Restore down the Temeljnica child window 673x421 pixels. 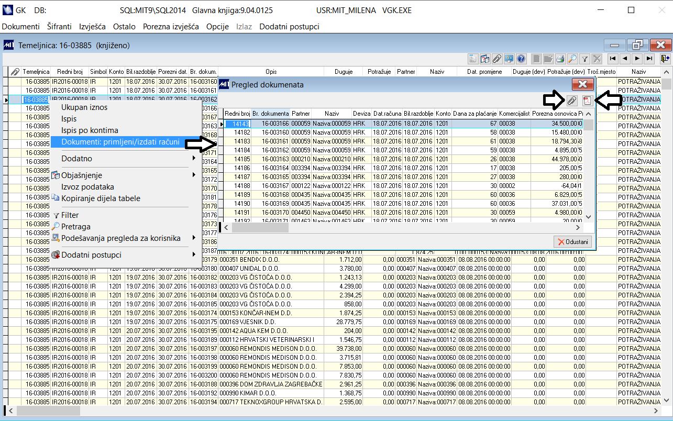pos(637,45)
